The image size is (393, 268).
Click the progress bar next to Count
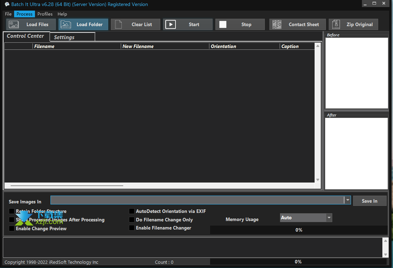point(298,262)
